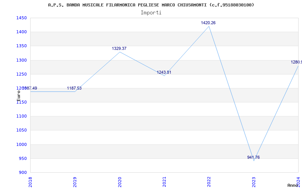Click the 2020 x-axis label
The height and width of the screenshot is (189, 302).
120,182
